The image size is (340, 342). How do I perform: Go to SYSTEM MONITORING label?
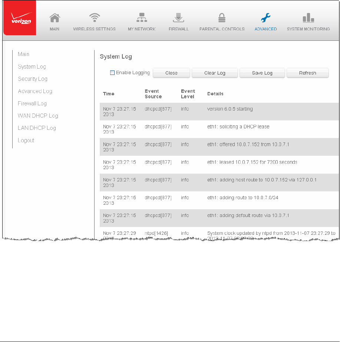click(x=308, y=29)
